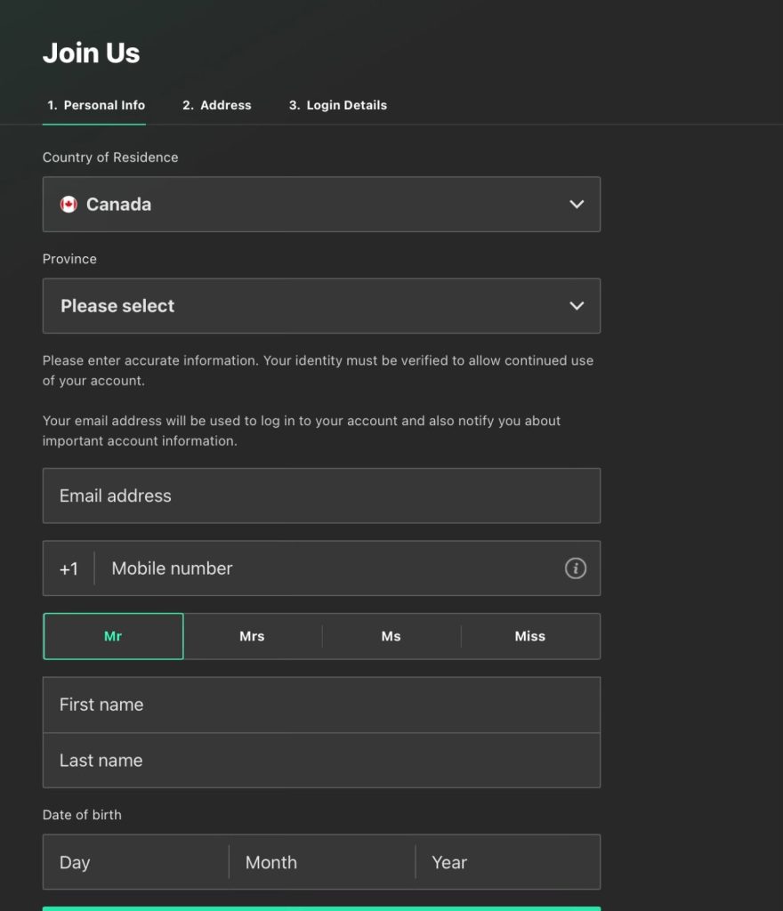Click the green button at the bottom
The height and width of the screenshot is (911, 783).
click(x=321, y=907)
